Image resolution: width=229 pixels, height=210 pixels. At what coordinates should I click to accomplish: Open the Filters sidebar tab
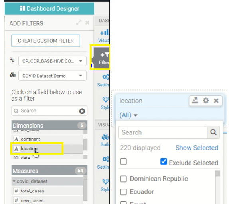(x=102, y=58)
